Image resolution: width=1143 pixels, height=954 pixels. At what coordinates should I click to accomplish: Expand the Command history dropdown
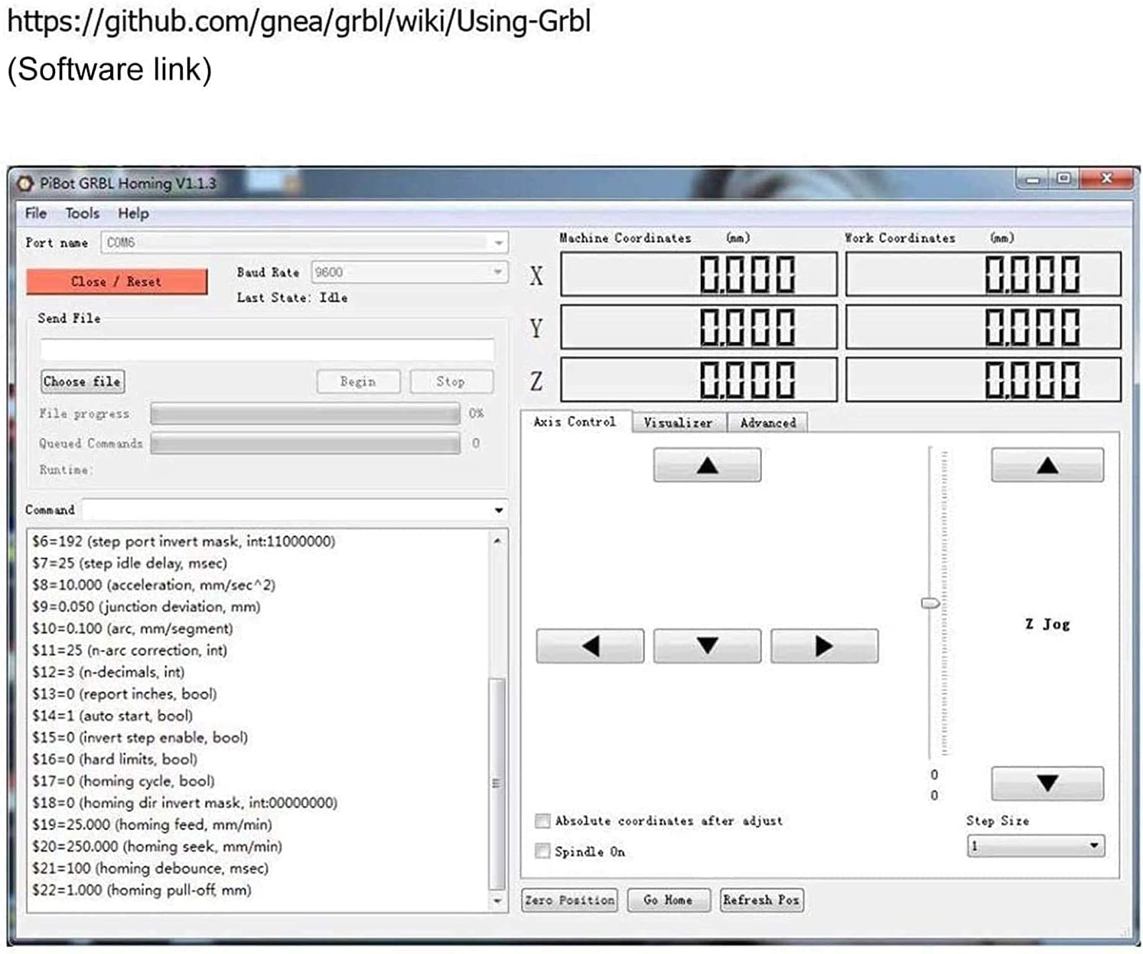coord(499,510)
